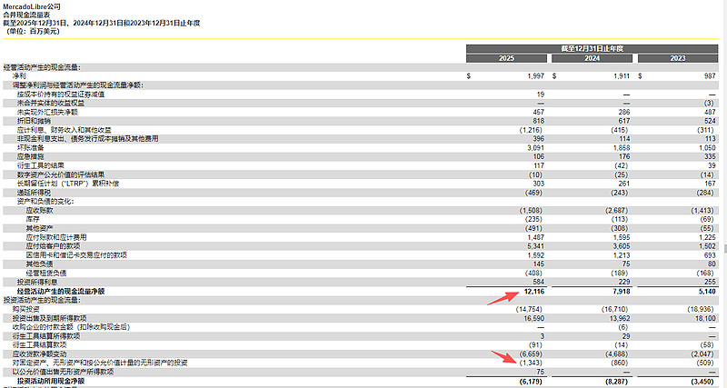The width and height of the screenshot is (727, 388).
Task: Select the 16,590 value for 2025
Action: pos(533,318)
